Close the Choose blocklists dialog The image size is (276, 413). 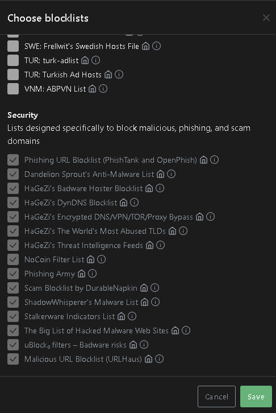click(266, 18)
